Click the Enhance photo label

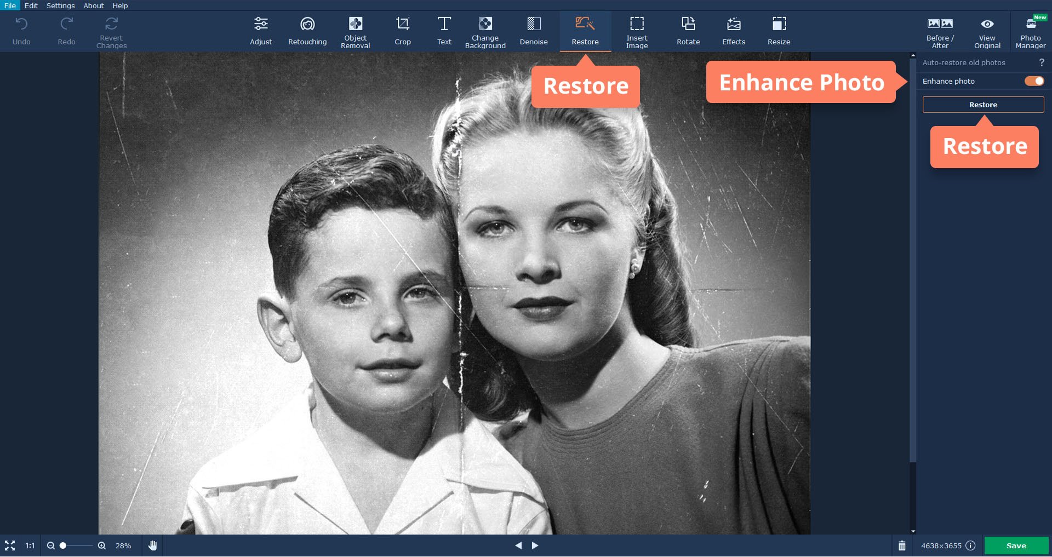(948, 81)
